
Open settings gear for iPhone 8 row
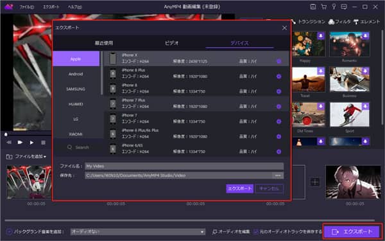click(279, 91)
